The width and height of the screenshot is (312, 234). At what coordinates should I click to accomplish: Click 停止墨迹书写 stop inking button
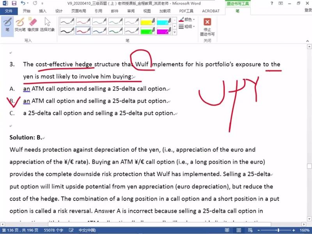tap(207, 27)
